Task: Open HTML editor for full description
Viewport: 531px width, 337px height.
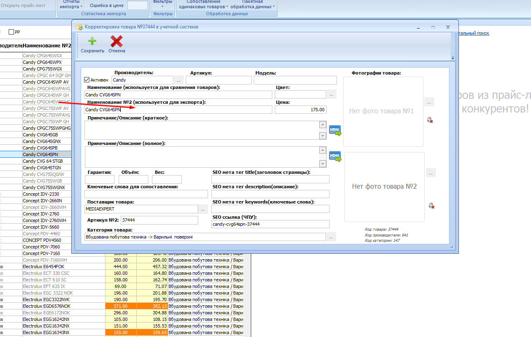Action: [335, 157]
